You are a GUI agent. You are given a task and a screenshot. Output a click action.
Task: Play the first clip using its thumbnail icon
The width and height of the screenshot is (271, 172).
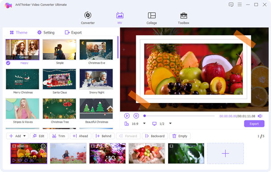14,160
